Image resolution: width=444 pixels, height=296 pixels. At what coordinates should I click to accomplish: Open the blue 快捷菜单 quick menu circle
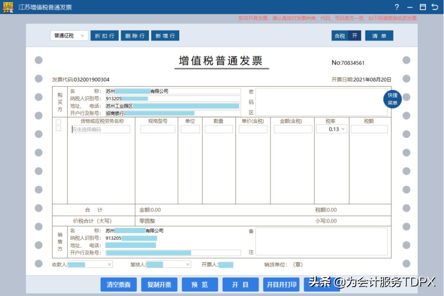click(392, 99)
